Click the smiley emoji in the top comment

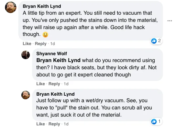click(x=45, y=35)
